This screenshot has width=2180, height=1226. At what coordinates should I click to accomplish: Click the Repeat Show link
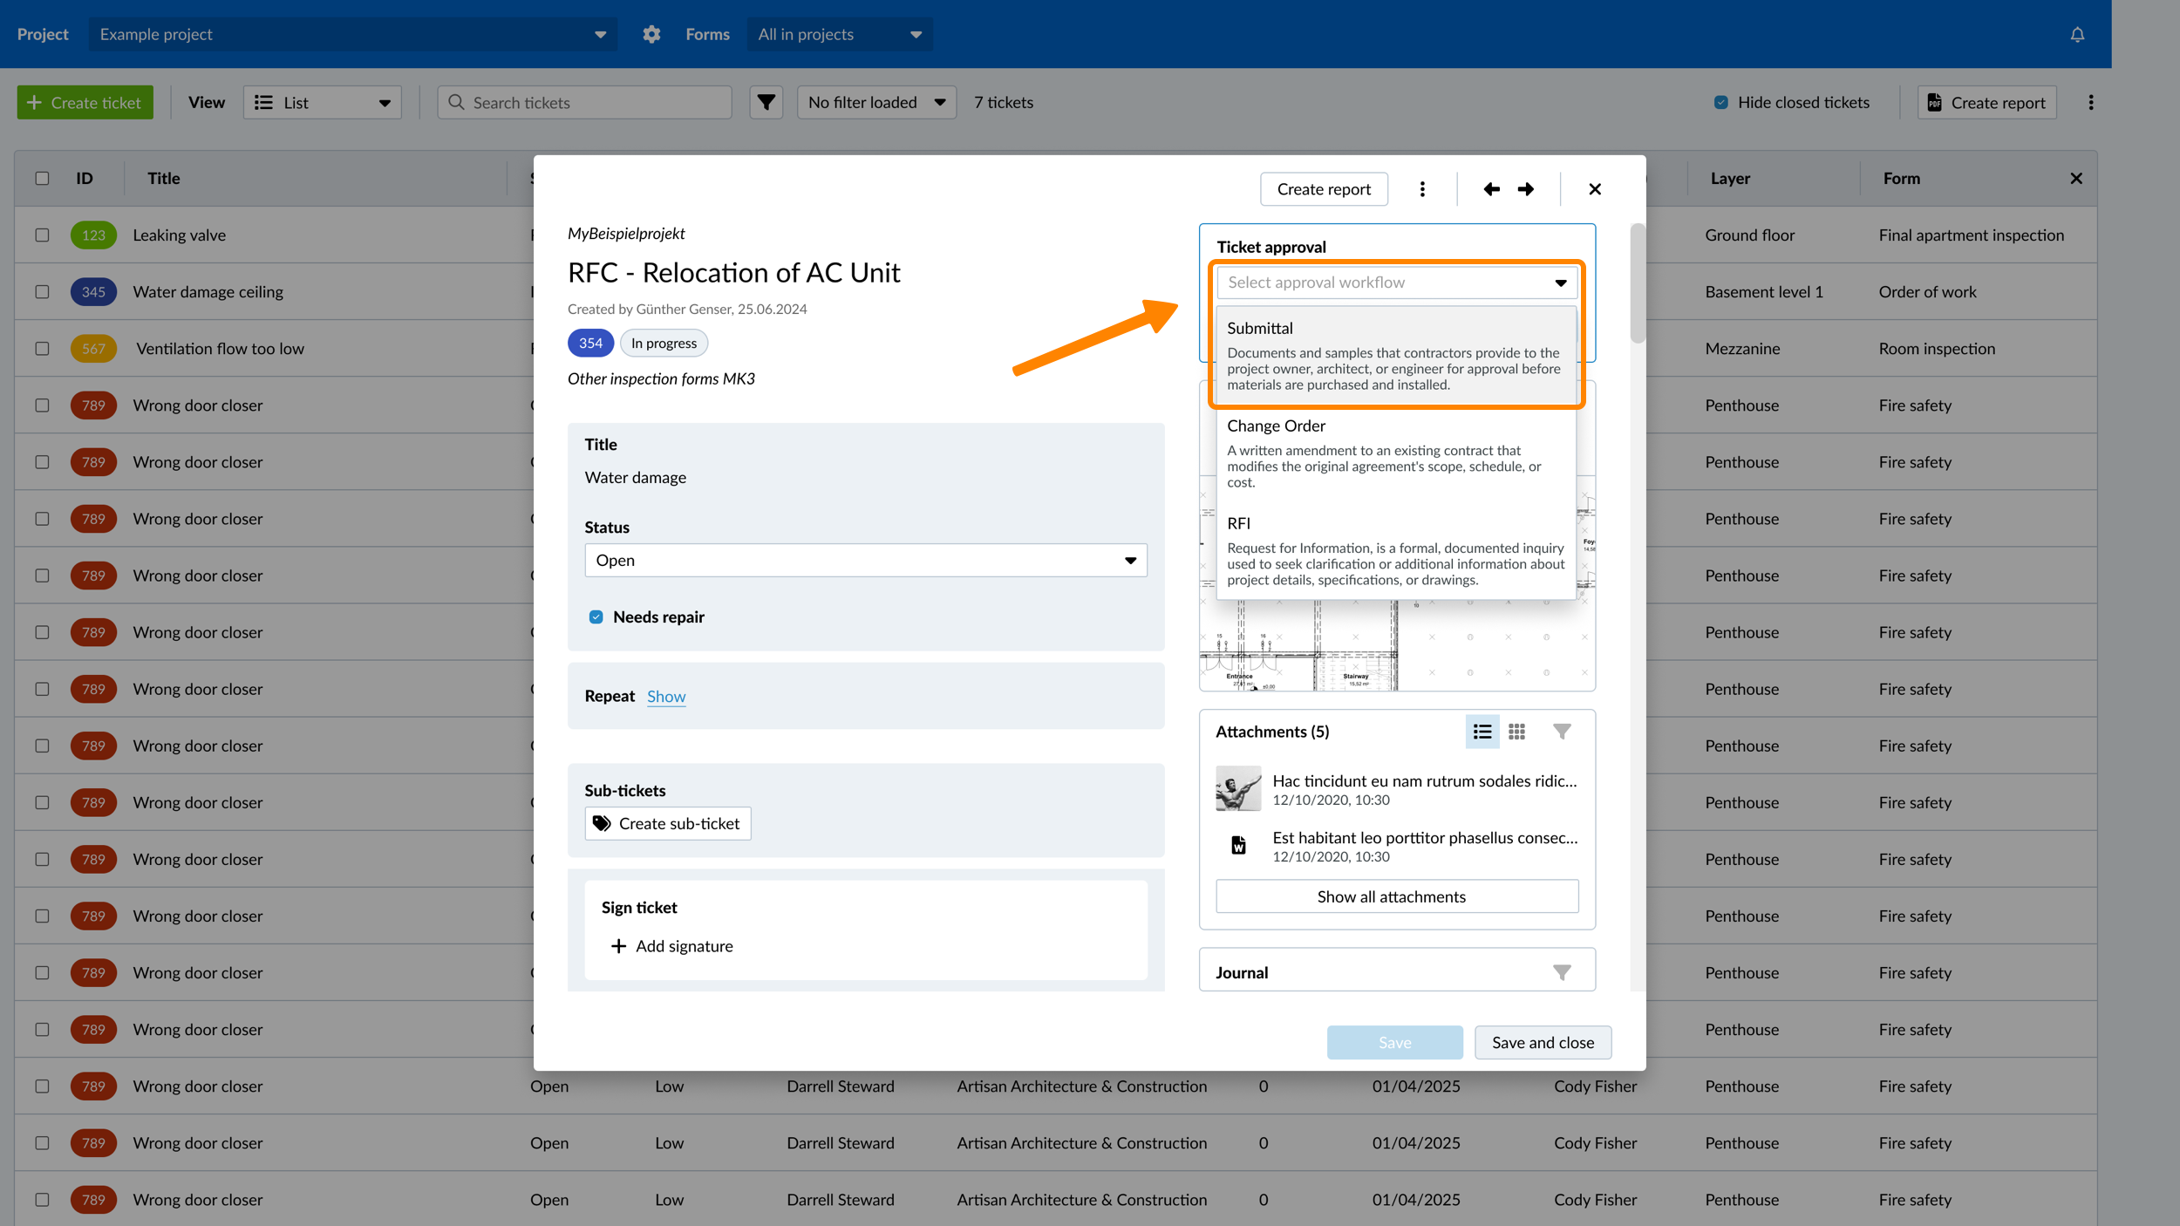coord(666,697)
